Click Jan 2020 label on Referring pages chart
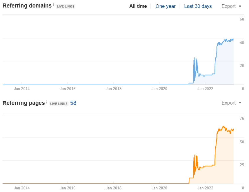Image resolution: width=249 pixels, height=192 pixels. coord(159,188)
